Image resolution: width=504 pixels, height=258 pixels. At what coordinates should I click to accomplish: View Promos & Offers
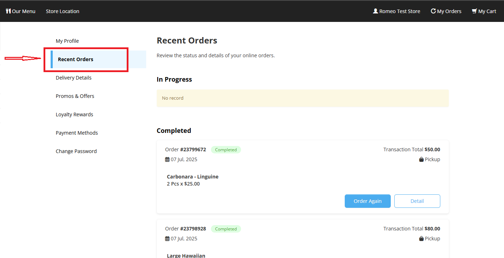click(75, 96)
